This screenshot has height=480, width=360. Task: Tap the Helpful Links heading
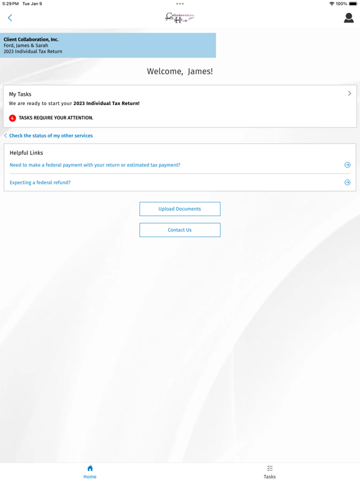[x=26, y=152]
